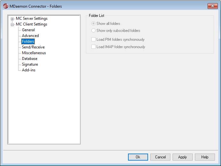The image size is (221, 166).
Task: Open the General settings page
Action: point(28,30)
